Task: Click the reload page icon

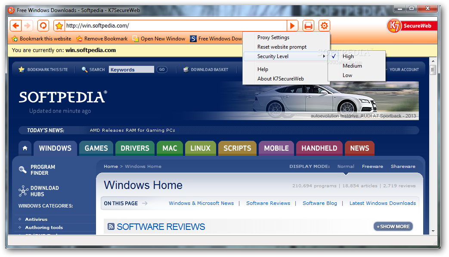Action: [x=43, y=26]
